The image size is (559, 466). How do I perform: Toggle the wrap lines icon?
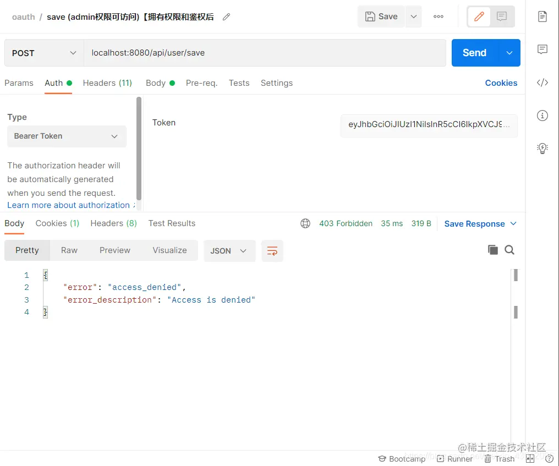(272, 251)
